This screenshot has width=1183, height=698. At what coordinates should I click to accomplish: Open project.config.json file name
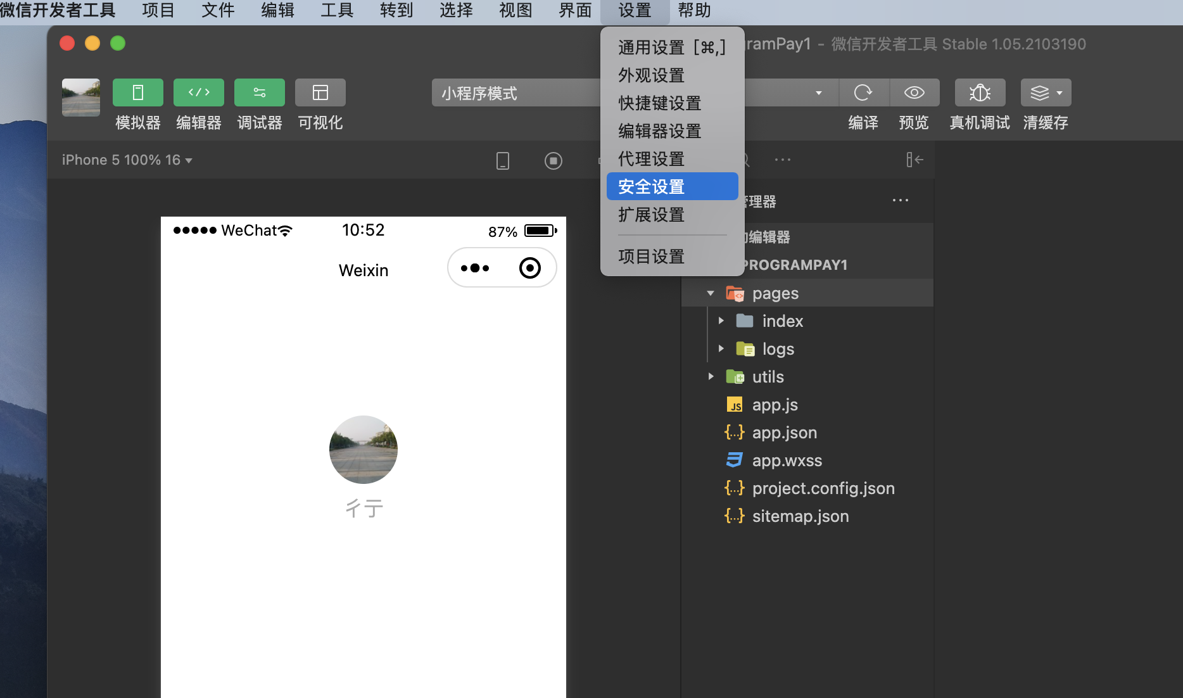823,488
